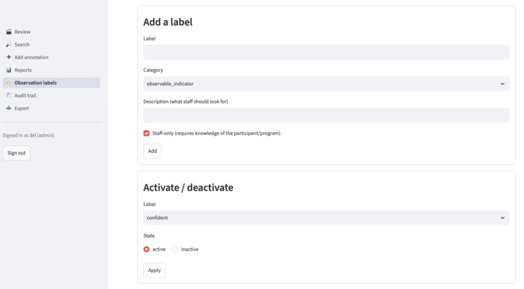Select the active state radio button
This screenshot has width=524, height=289.
point(146,249)
